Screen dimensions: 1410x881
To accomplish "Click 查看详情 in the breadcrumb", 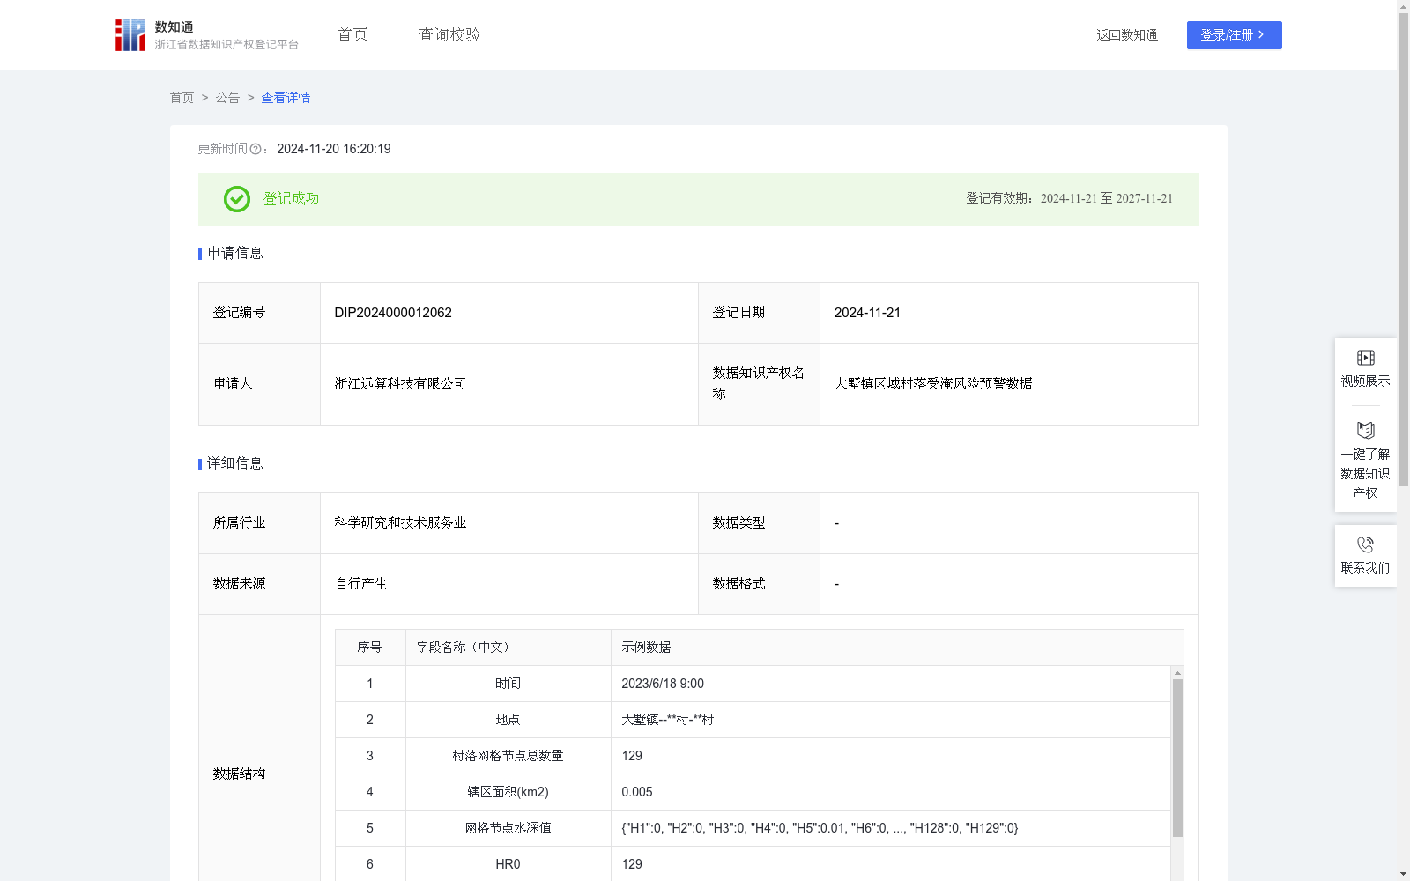I will tap(286, 98).
